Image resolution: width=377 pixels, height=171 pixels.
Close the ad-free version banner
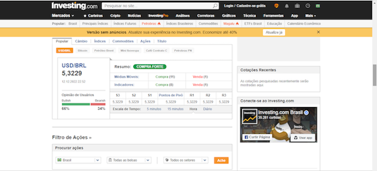pos(319,32)
